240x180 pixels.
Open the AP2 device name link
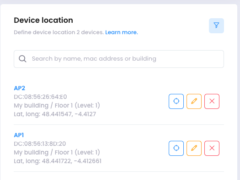[20, 88]
